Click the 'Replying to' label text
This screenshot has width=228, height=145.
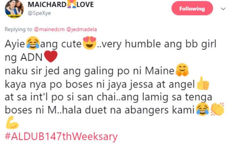click(x=18, y=29)
